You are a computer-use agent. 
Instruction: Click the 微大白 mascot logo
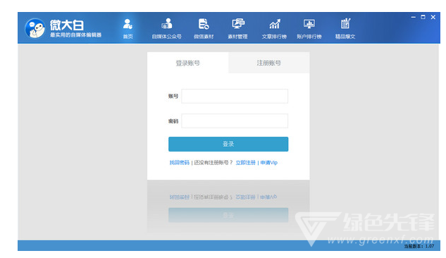[35, 28]
